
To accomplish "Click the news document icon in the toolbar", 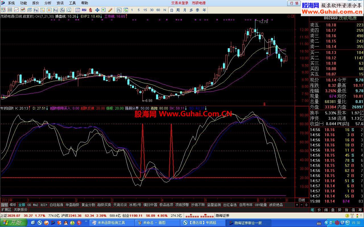I will click(29, 10).
